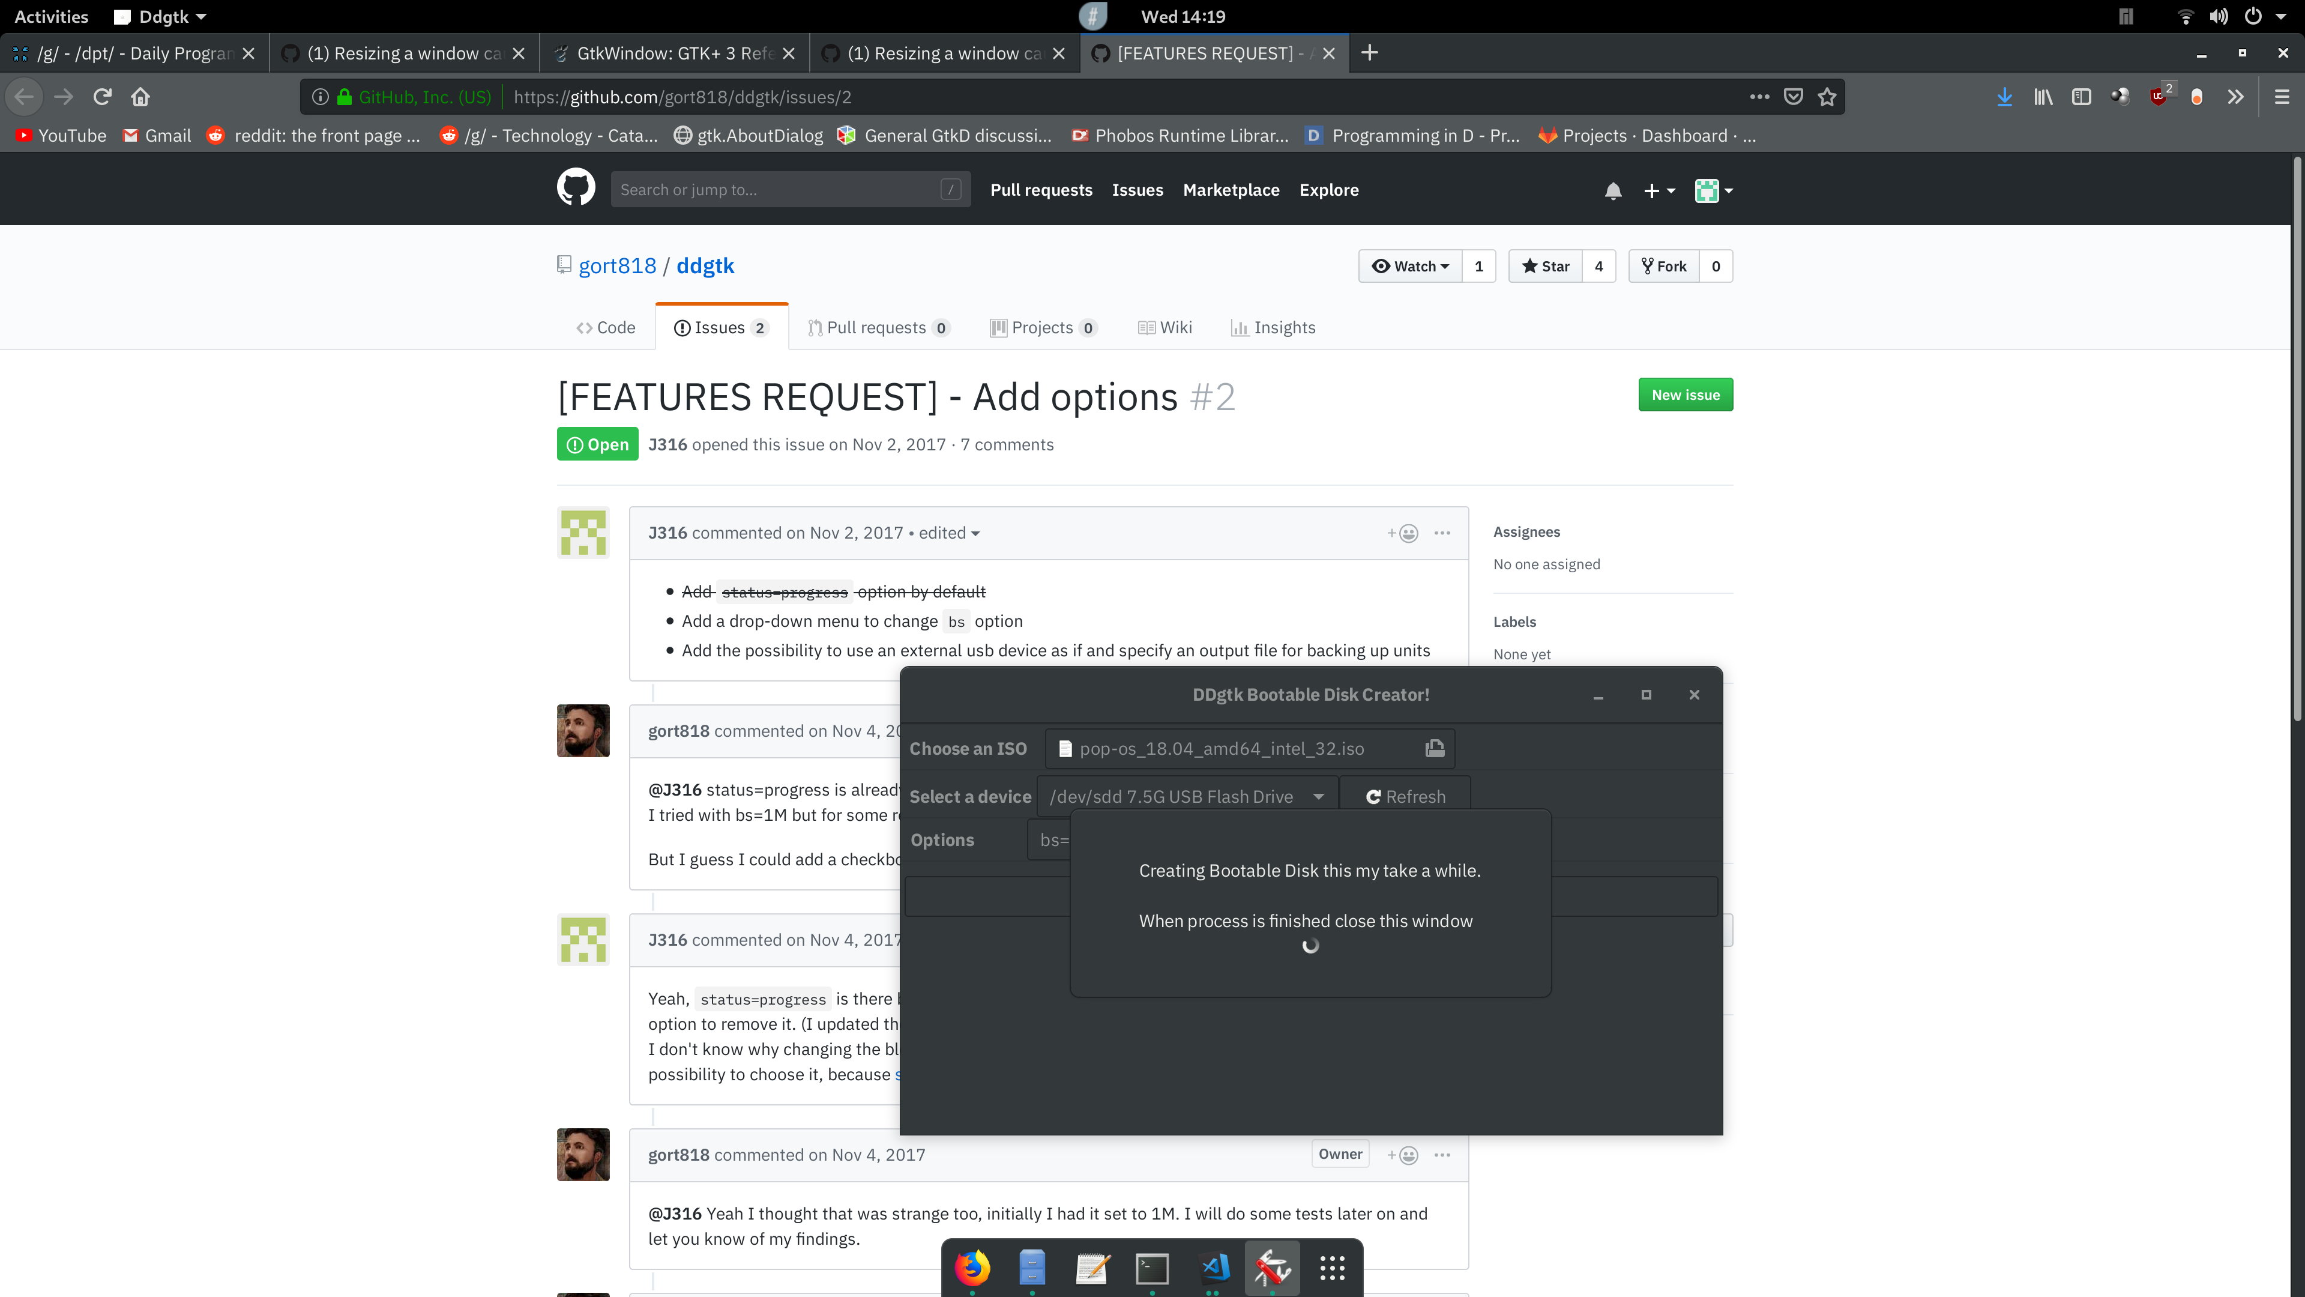This screenshot has height=1297, width=2305.
Task: Open the Watch dropdown for the repo
Action: click(1410, 266)
